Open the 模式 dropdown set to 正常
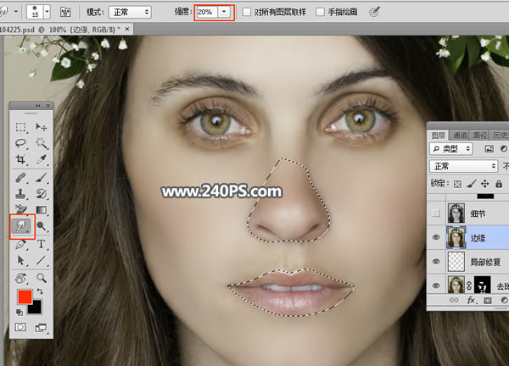Viewport: 509px width, 366px height. [x=130, y=13]
